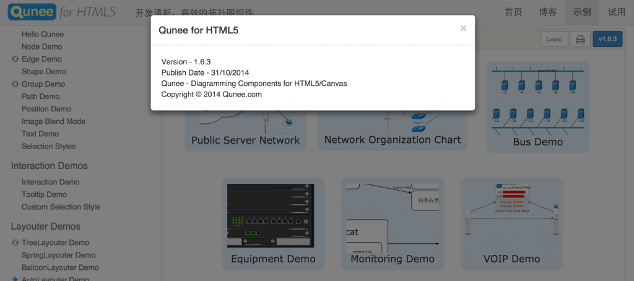Open the 试用 navigation tab
Image resolution: width=634 pixels, height=281 pixels.
[617, 12]
